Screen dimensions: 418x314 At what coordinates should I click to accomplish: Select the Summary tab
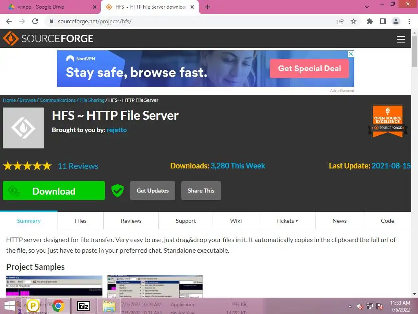29,221
